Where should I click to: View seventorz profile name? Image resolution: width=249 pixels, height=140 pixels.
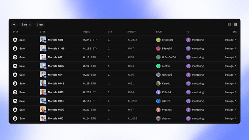pos(168,40)
